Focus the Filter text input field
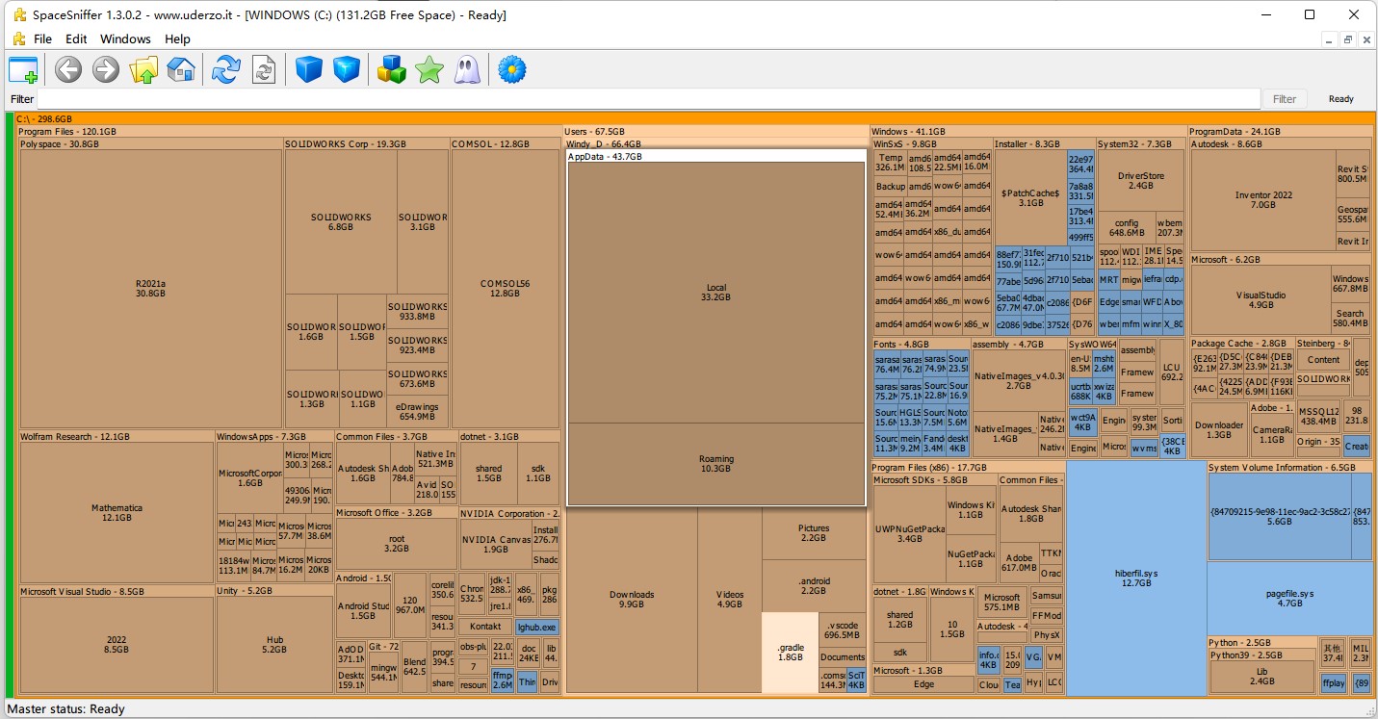This screenshot has width=1378, height=719. [648, 99]
